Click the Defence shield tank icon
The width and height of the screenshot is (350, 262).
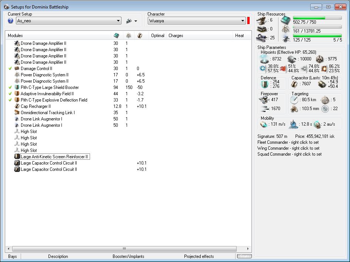[x=265, y=84]
